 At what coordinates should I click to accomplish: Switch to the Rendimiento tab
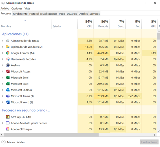pos(20,14)
